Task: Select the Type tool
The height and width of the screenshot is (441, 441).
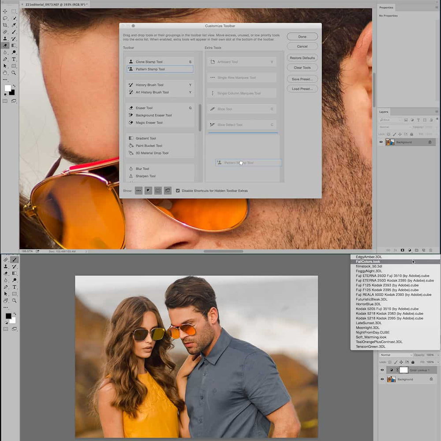Action: click(13, 59)
